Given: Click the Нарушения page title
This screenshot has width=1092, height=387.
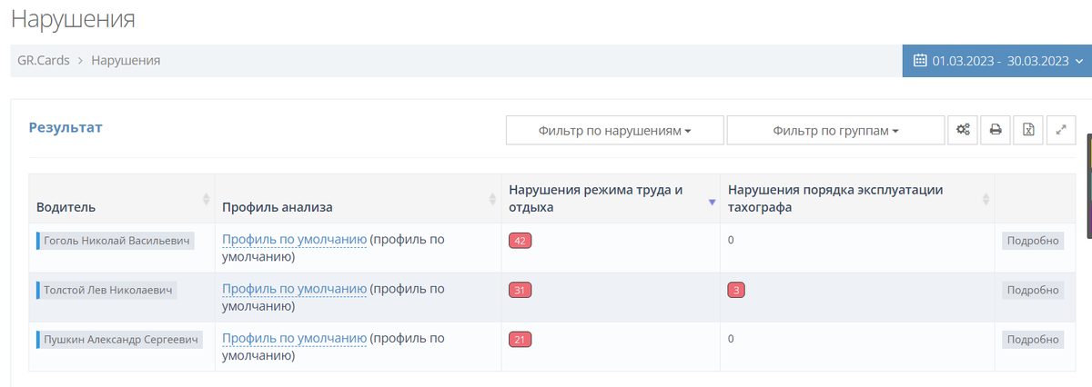Looking at the screenshot, I should [73, 19].
